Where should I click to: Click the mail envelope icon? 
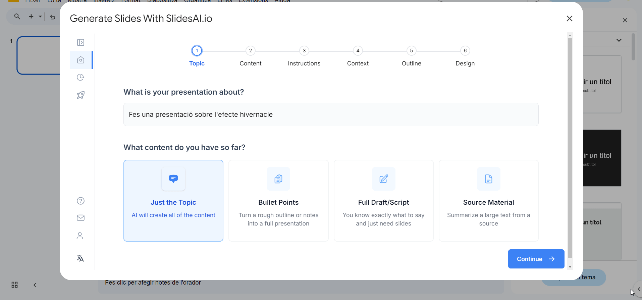[x=81, y=218]
